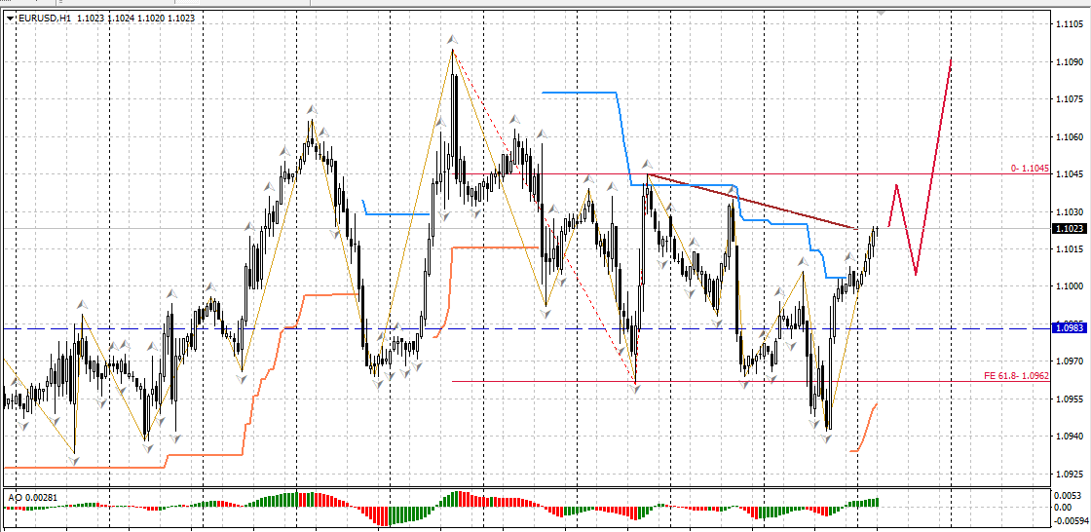The image size is (1091, 532).
Task: Select the dark red descending trendline
Action: click(x=751, y=202)
